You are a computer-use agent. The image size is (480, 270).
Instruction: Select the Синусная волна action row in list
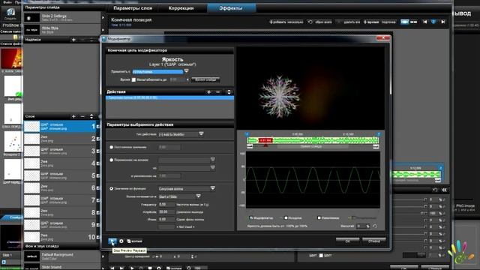pos(170,97)
